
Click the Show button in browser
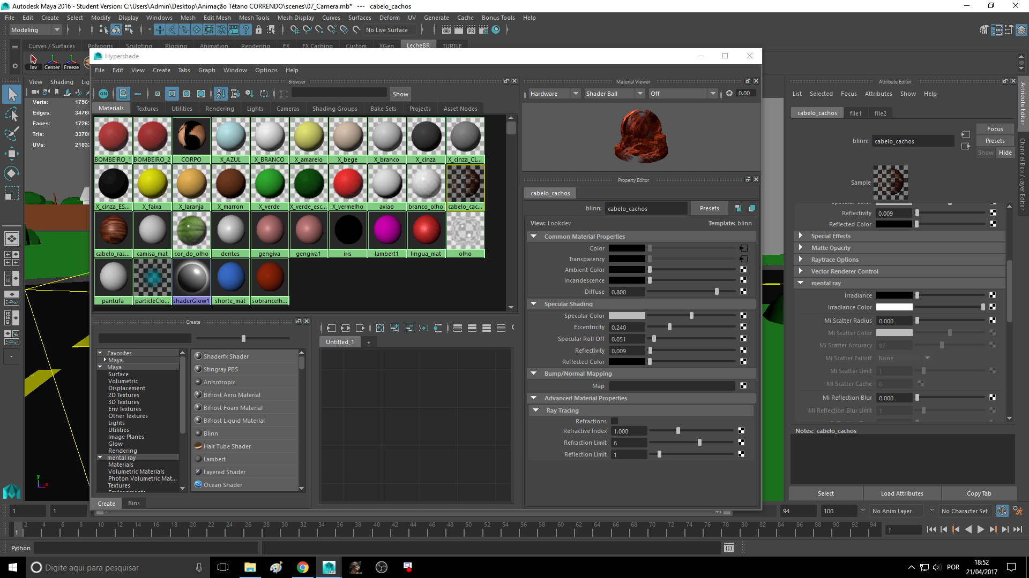400,94
